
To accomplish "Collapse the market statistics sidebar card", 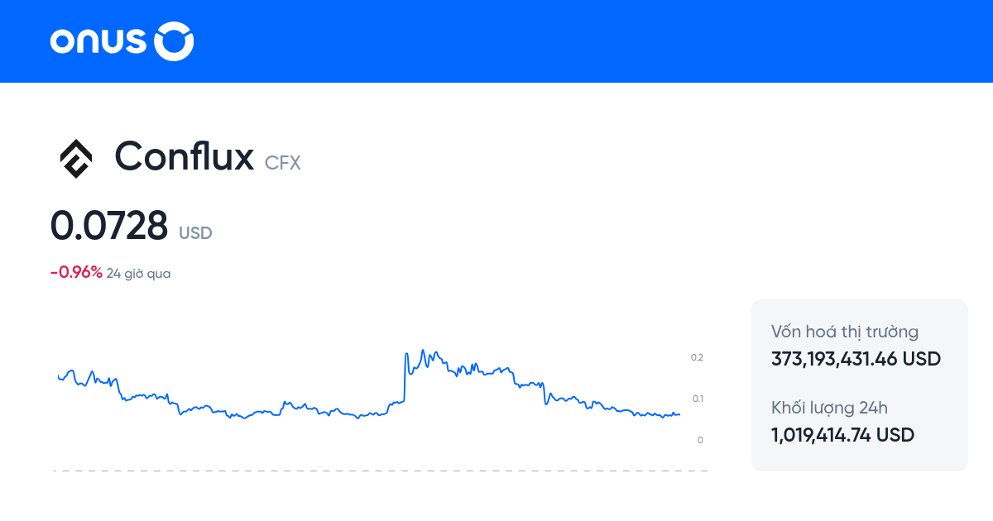I will coord(859,385).
